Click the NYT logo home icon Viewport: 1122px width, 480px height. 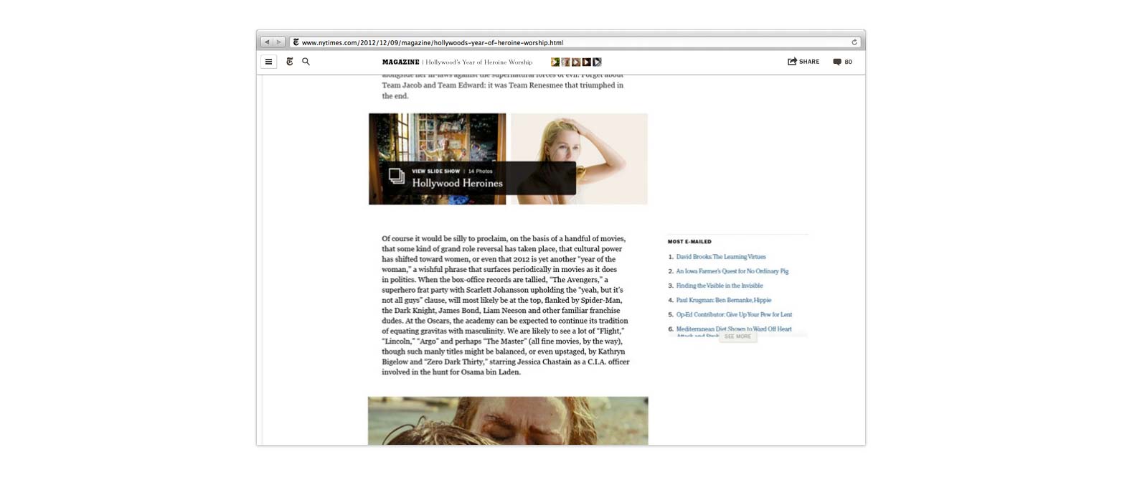[x=290, y=62]
